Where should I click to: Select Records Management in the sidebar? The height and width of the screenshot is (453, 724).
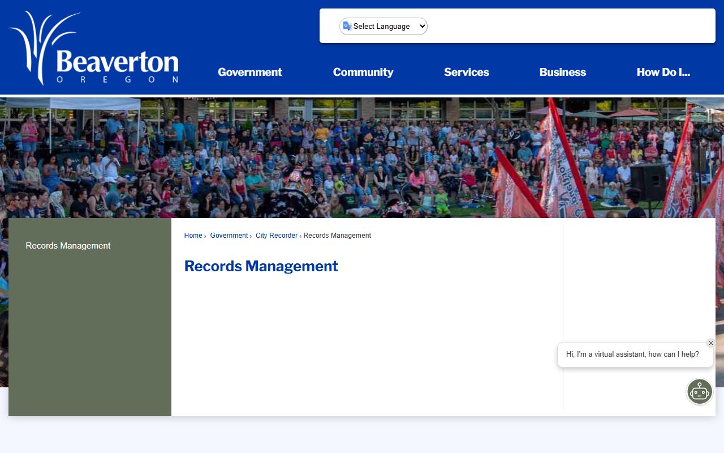[68, 246]
